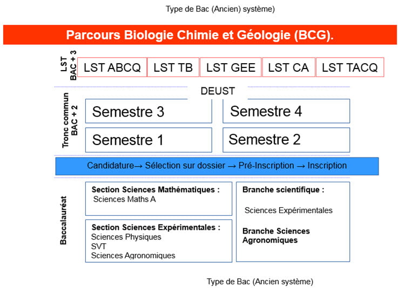Click Sciences Maths A text
Viewport: 398px width, 288px height.
124,199
